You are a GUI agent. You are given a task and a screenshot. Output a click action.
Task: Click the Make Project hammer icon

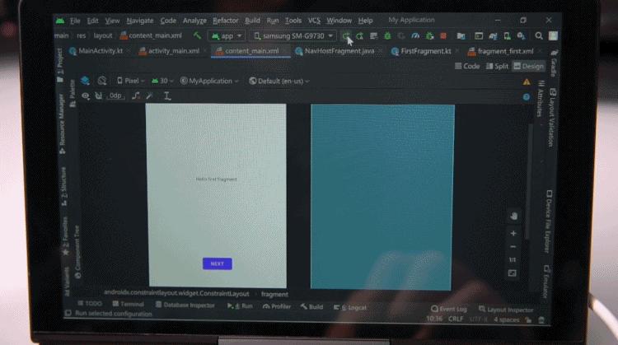pos(197,36)
